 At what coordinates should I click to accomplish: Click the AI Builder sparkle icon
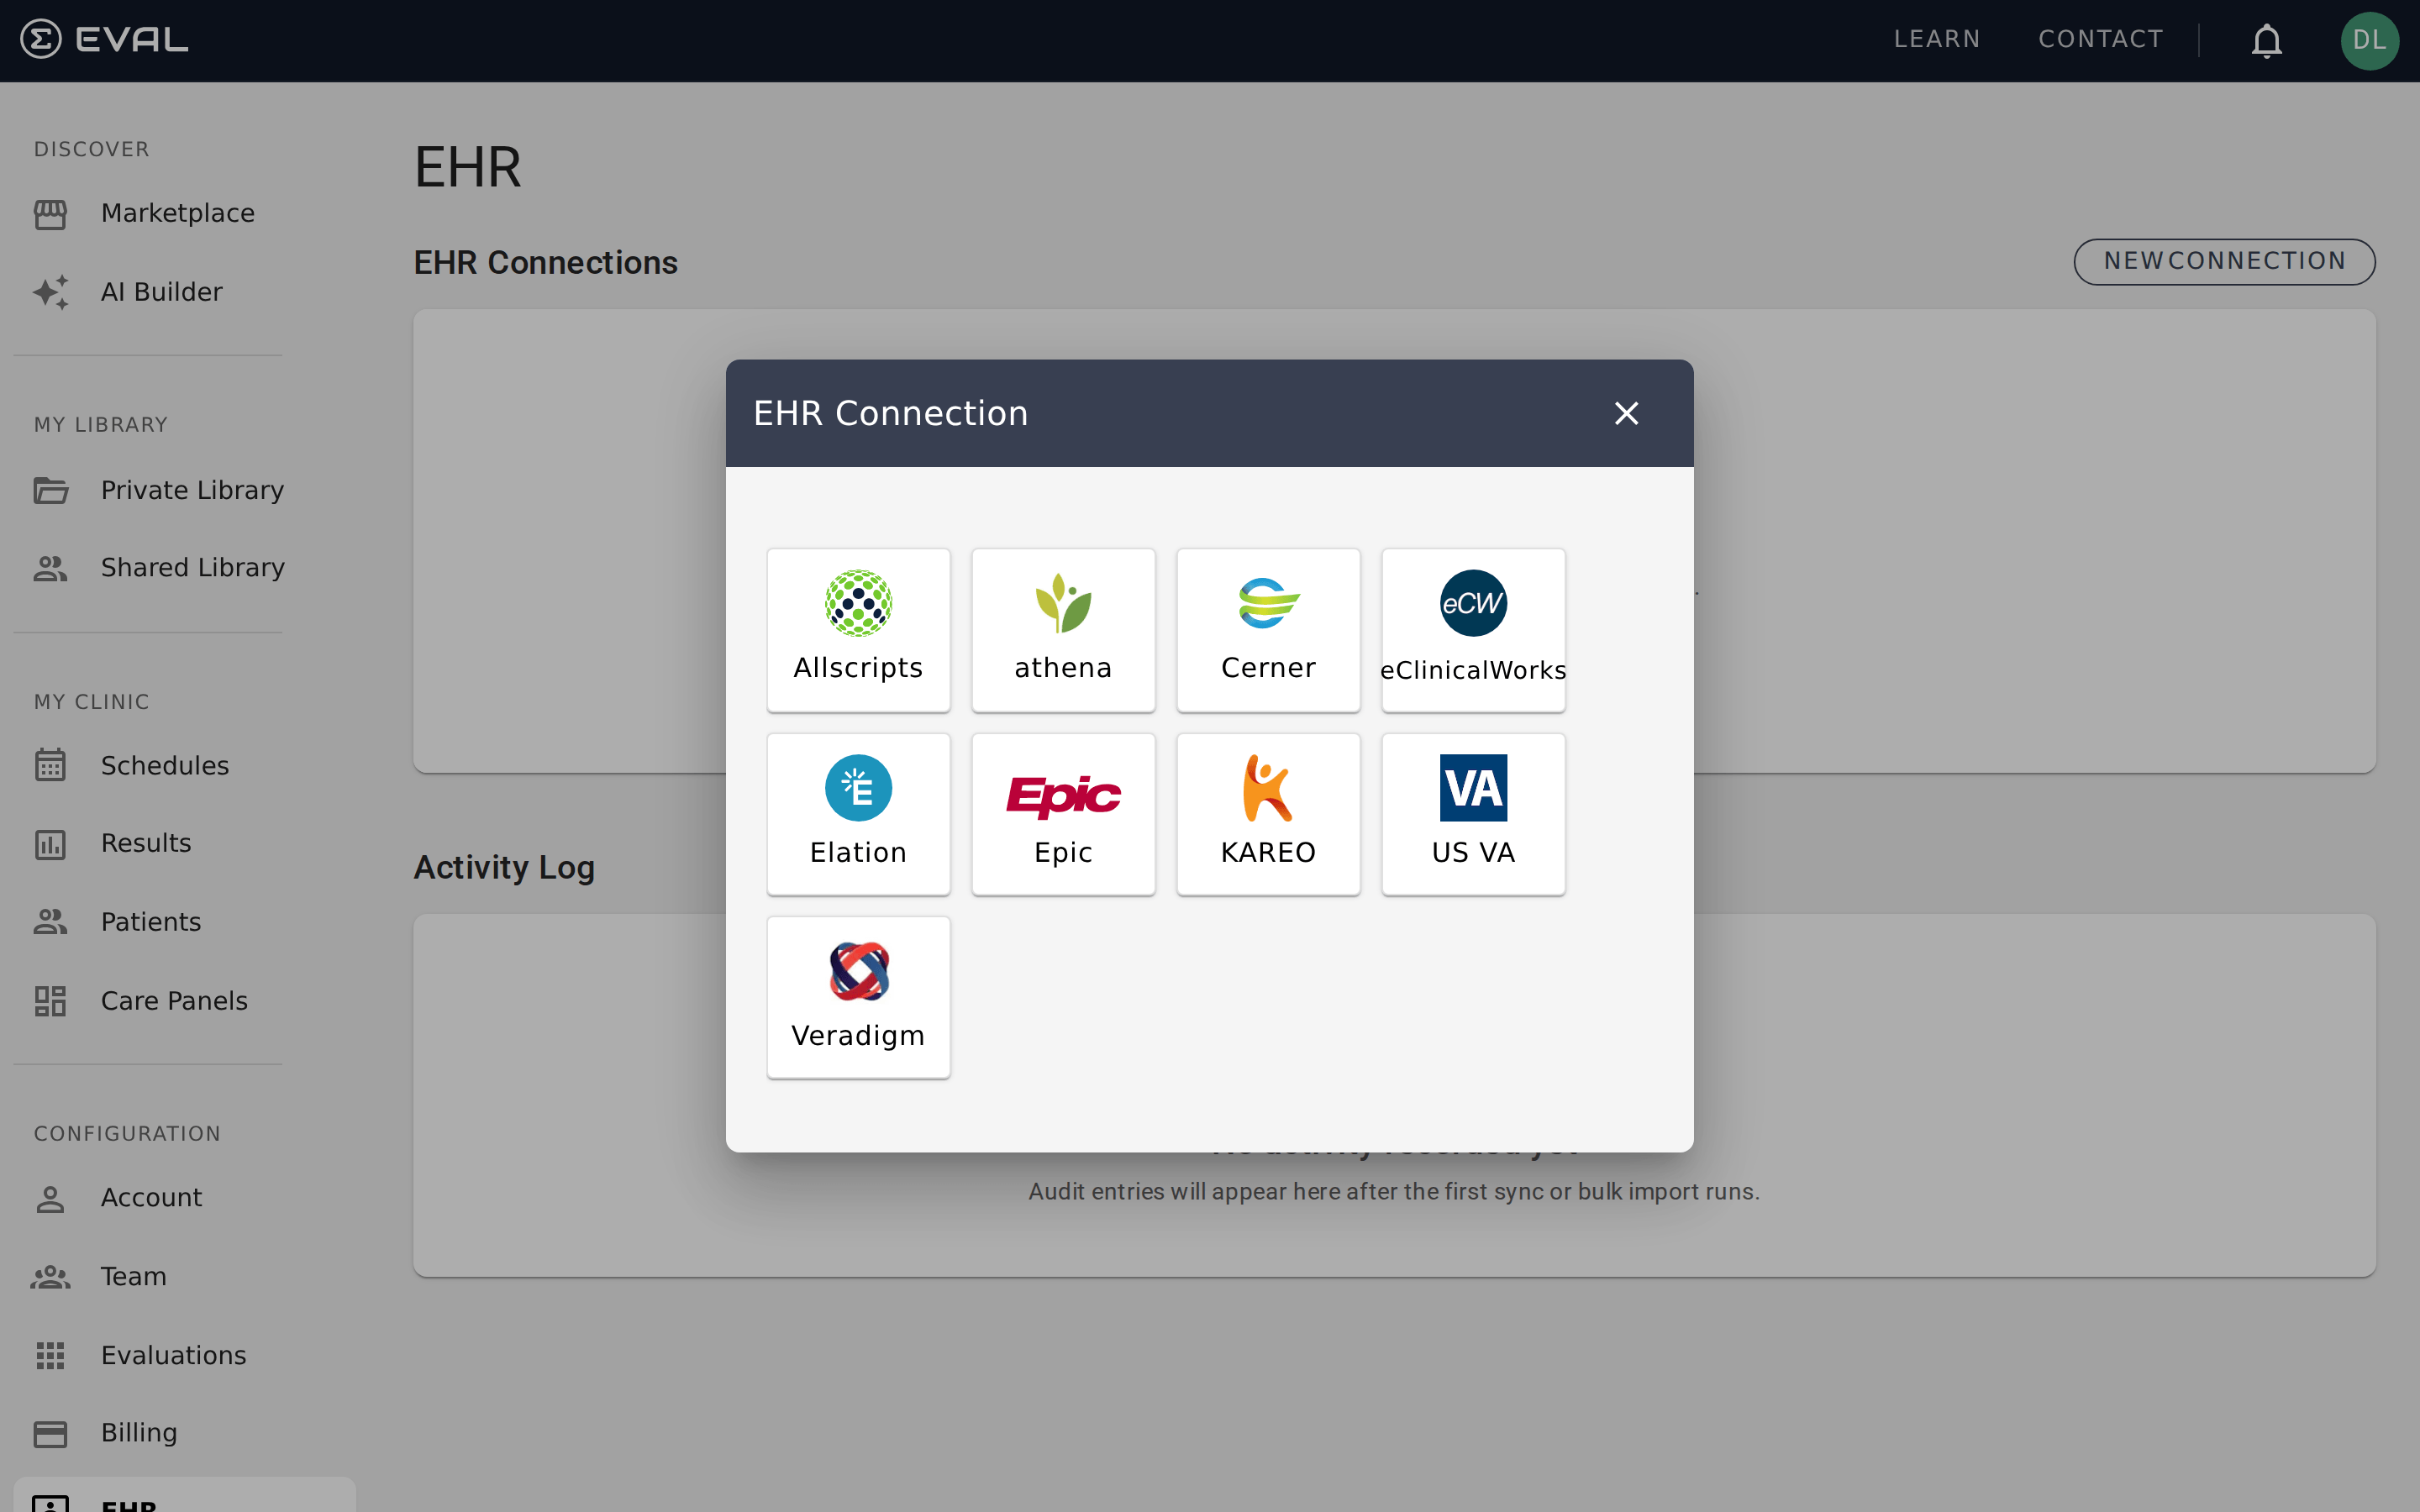click(50, 292)
